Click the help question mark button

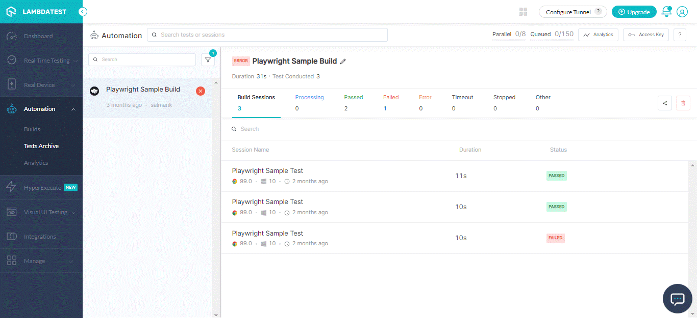click(680, 35)
